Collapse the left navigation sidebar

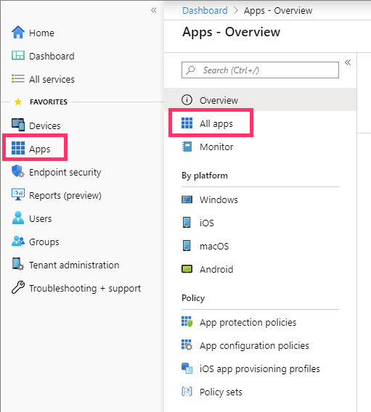(x=154, y=10)
